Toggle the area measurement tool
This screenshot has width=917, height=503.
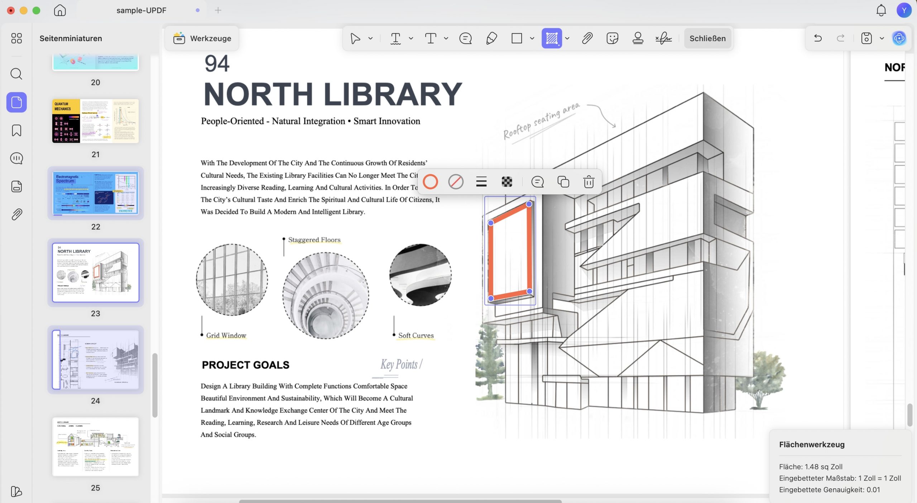coord(552,38)
